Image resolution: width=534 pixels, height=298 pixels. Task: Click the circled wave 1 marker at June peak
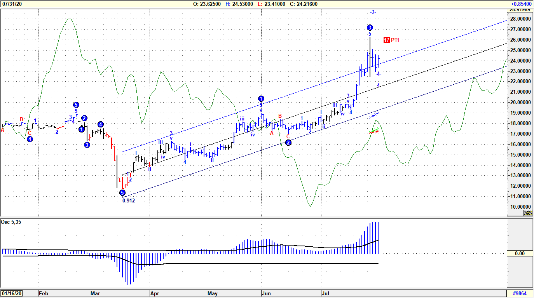click(x=261, y=99)
